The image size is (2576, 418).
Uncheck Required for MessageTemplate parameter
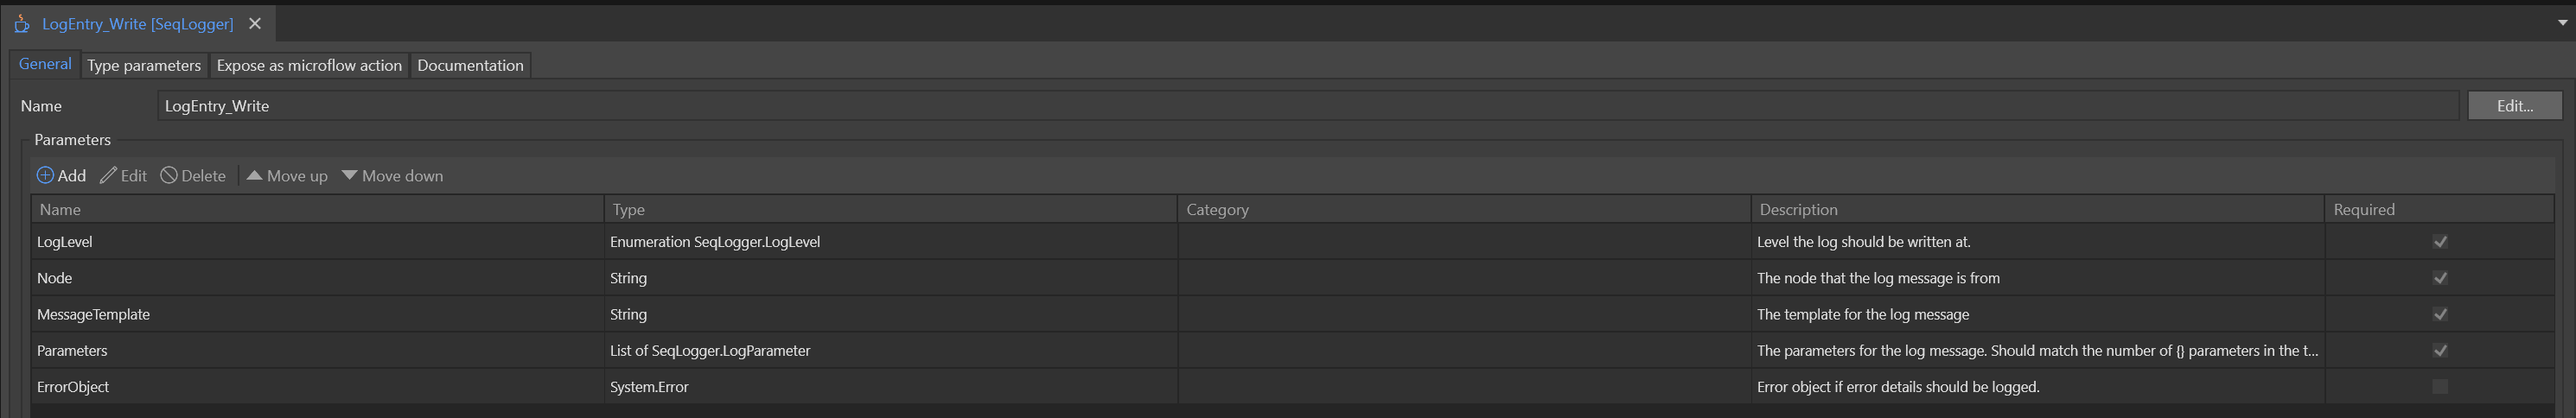point(2439,314)
